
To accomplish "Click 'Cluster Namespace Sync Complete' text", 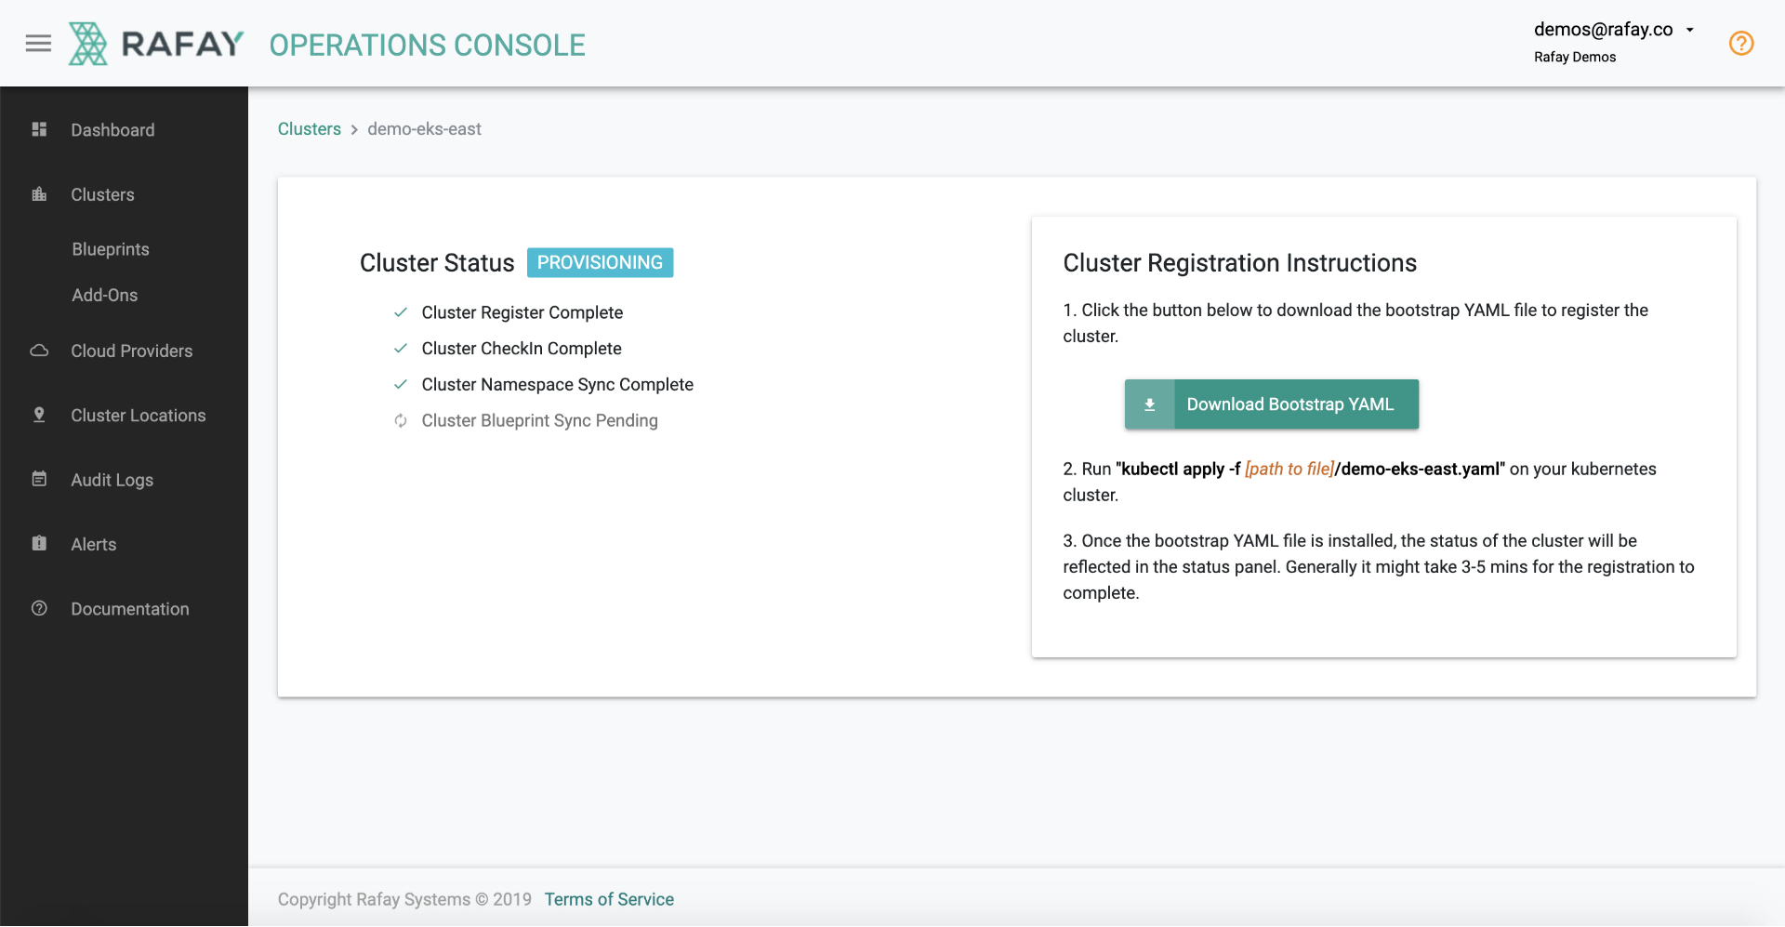I will click(558, 385).
